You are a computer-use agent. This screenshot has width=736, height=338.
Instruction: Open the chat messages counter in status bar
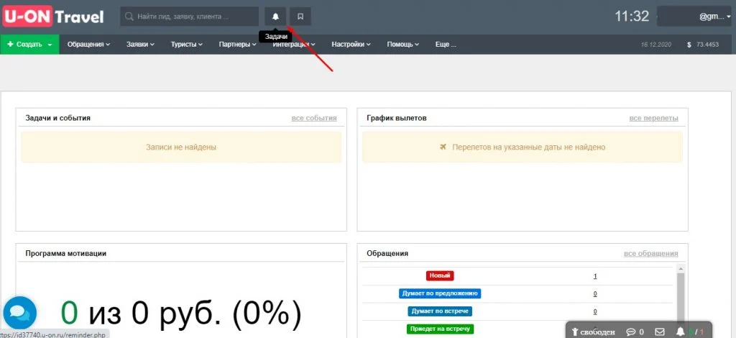point(635,332)
